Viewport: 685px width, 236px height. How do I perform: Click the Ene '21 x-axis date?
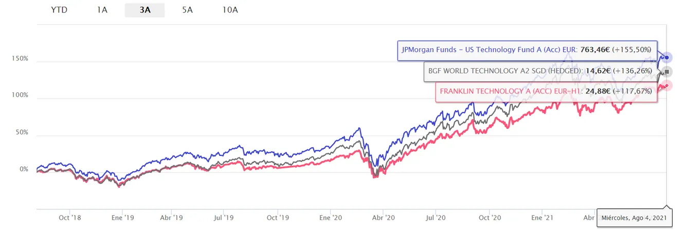click(x=543, y=218)
